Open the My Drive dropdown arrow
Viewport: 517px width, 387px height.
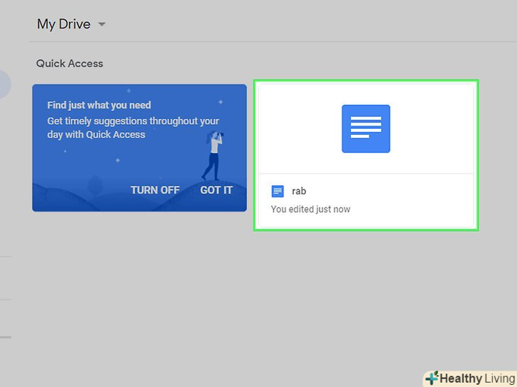[102, 24]
